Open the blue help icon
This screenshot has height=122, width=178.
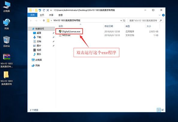click(x=163, y=15)
